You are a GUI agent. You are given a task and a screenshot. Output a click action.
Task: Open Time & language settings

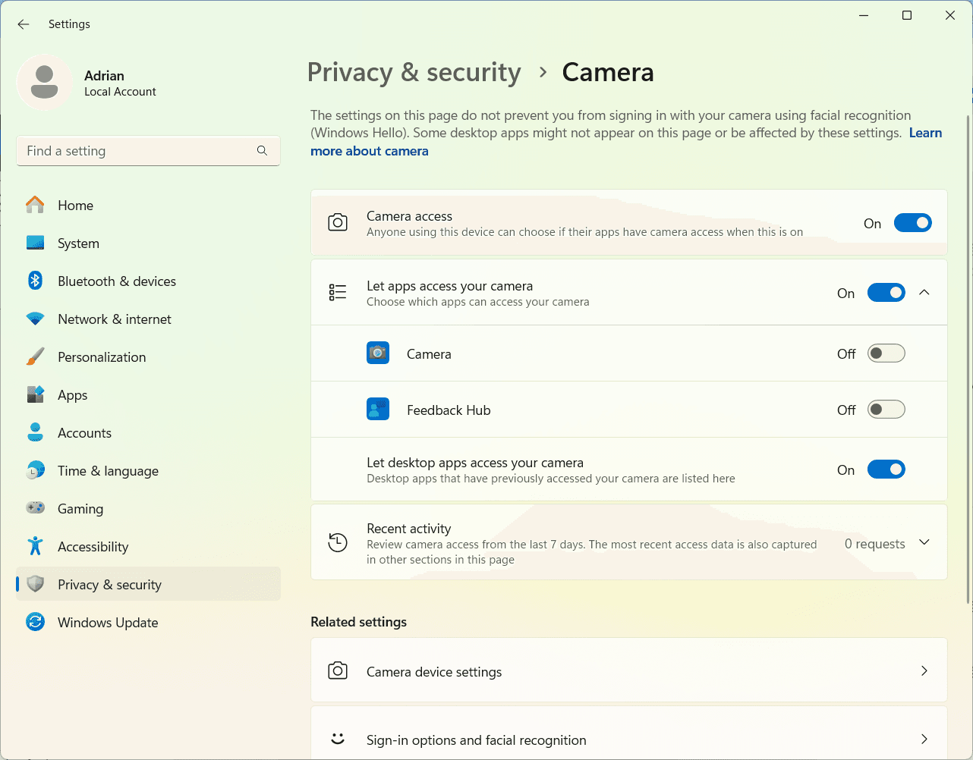[148, 470]
